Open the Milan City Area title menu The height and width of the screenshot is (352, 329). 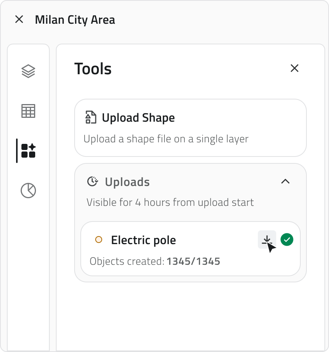(x=75, y=20)
